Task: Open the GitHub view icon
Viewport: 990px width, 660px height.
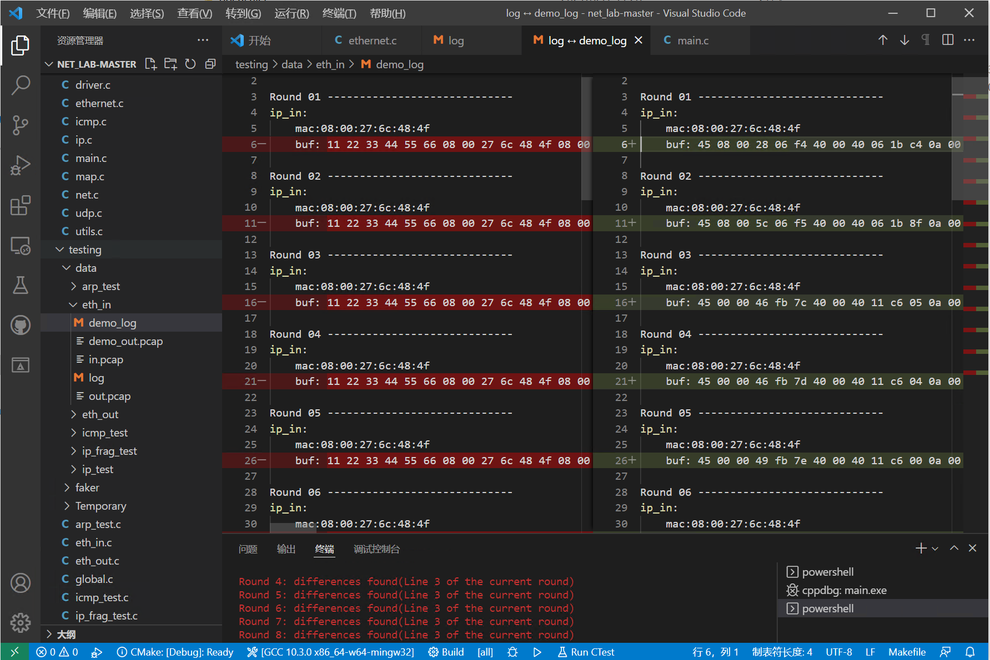Action: click(x=21, y=325)
